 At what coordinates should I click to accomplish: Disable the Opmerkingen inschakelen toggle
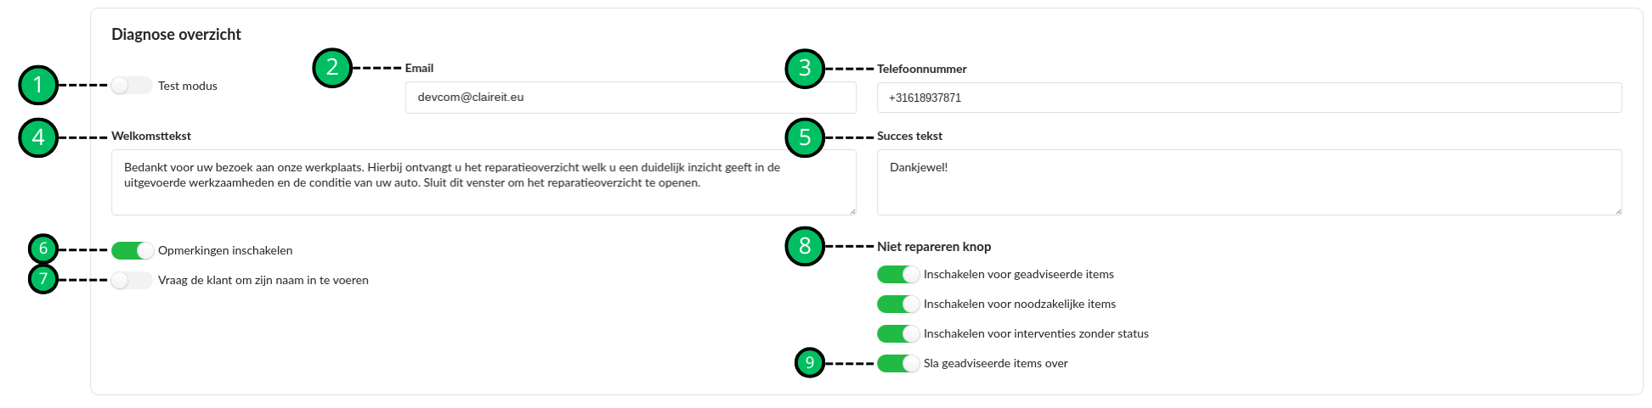click(x=133, y=250)
